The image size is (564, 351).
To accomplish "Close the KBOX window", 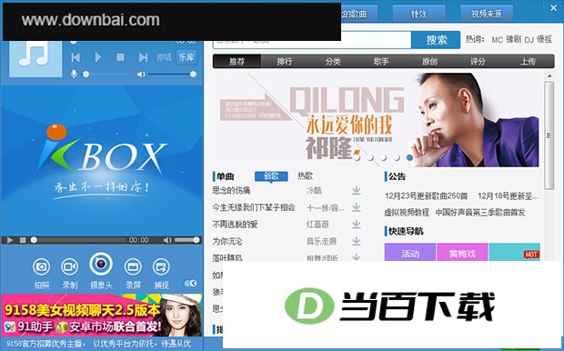I will 553,8.
